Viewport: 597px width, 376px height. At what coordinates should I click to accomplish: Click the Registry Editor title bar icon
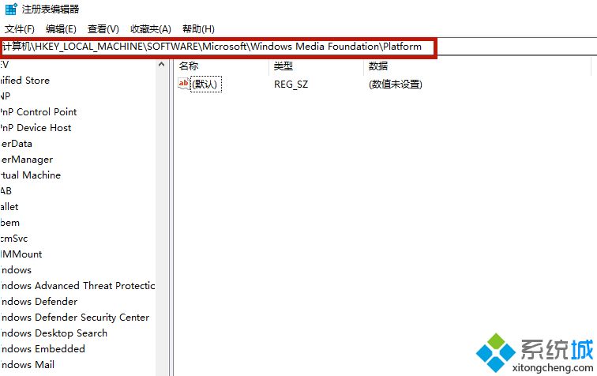11,9
